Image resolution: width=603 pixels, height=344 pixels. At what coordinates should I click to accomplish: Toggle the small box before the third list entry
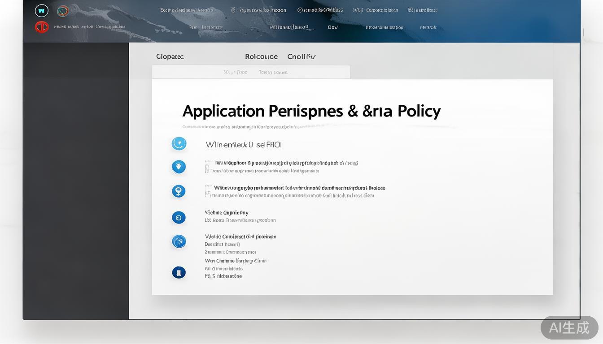pos(207,192)
